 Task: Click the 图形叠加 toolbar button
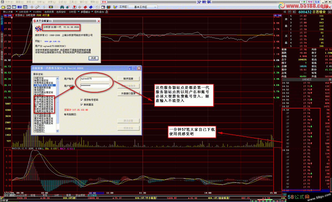[x=99, y=12]
